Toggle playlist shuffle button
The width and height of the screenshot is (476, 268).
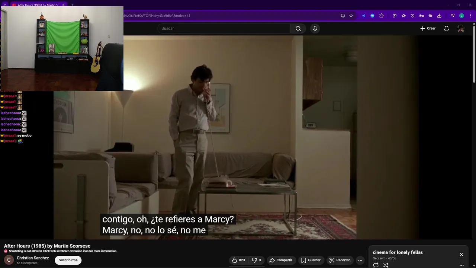(x=386, y=265)
